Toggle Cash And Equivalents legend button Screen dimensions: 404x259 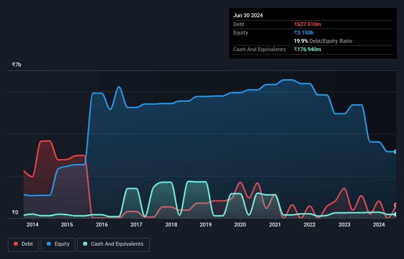tap(113, 244)
